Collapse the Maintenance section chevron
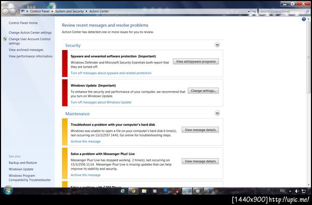 click(217, 113)
